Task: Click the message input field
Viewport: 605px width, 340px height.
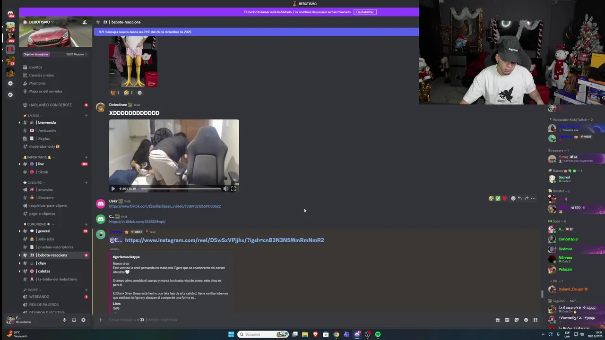Action: (298, 320)
